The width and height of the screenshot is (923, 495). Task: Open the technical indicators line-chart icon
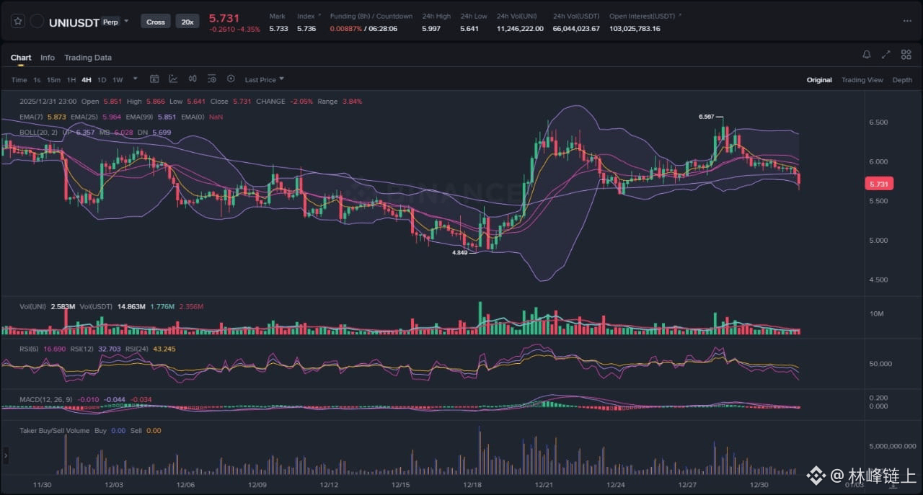(174, 79)
